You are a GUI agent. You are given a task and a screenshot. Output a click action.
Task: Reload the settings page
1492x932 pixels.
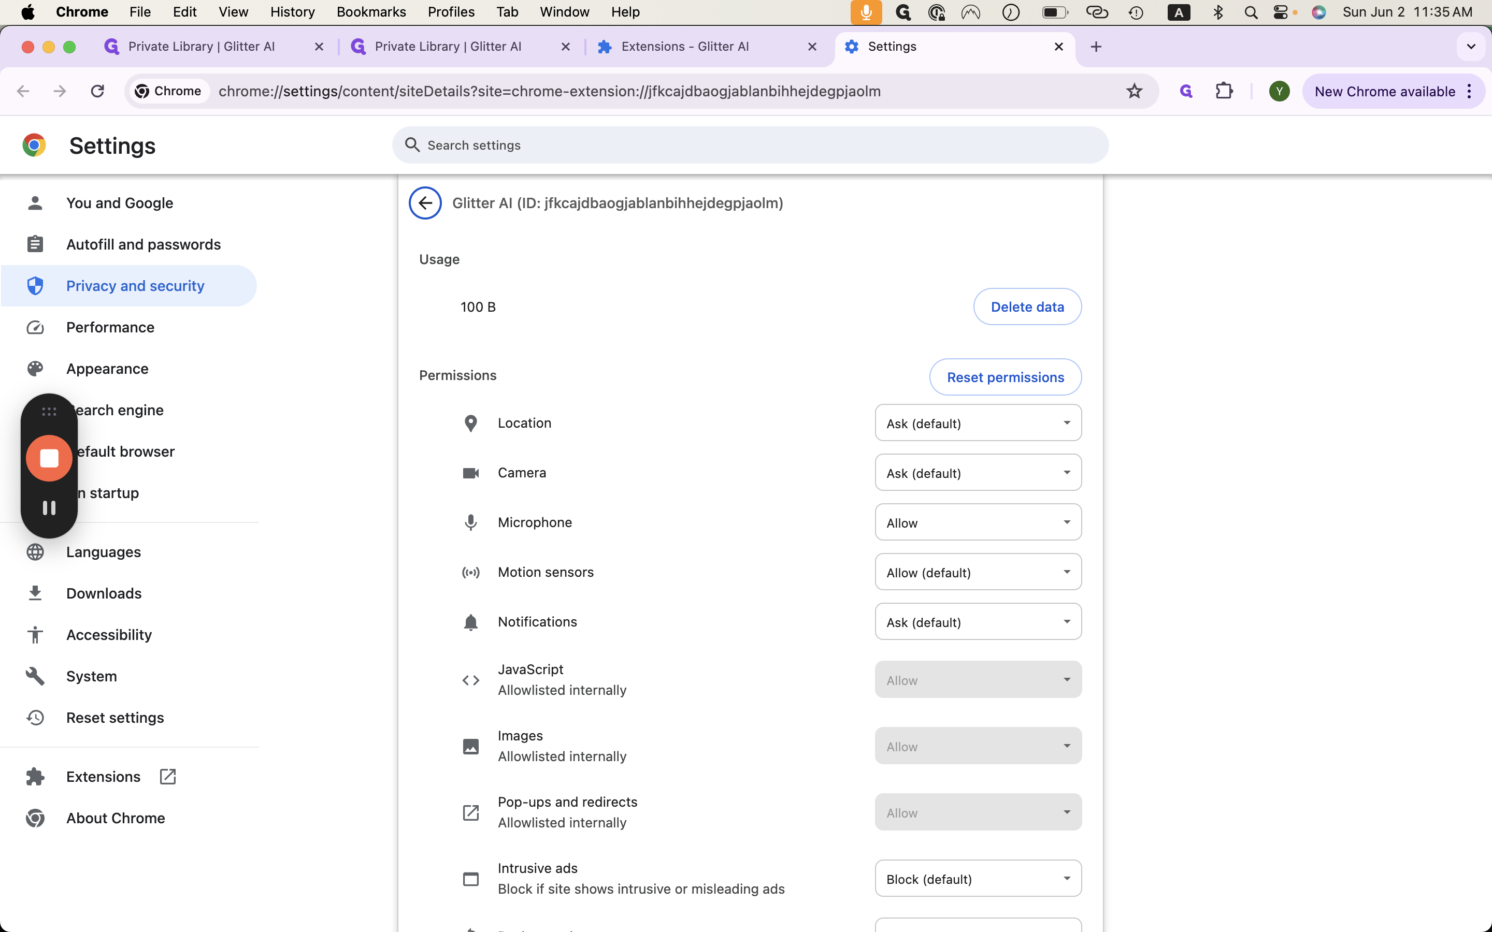[x=97, y=91]
